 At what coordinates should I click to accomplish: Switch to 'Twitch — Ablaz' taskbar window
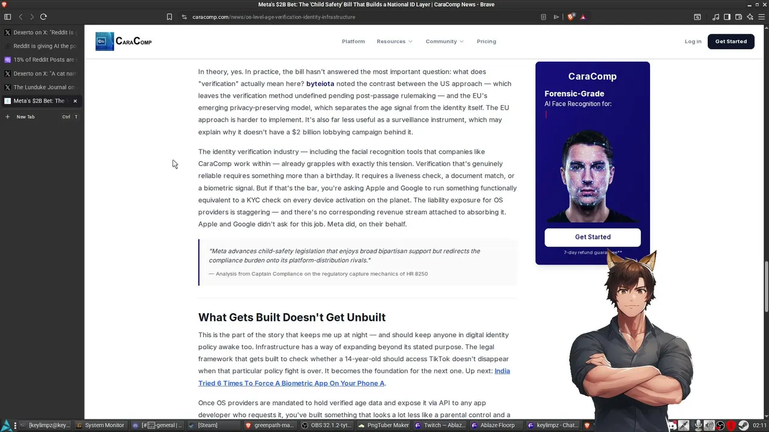(x=439, y=425)
